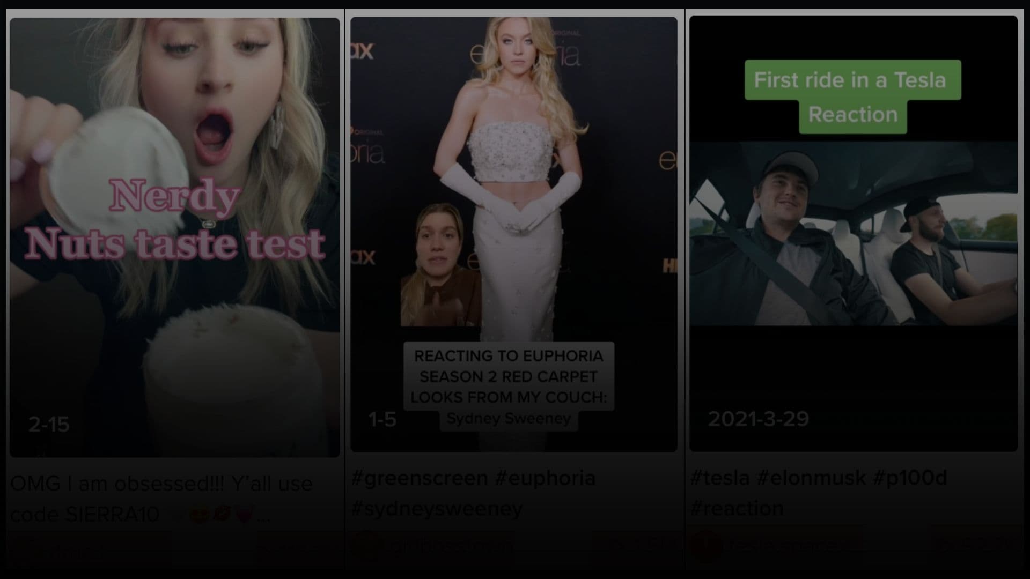Open the Euphoria video author's username
This screenshot has height=579, width=1030.
pyautogui.click(x=451, y=546)
